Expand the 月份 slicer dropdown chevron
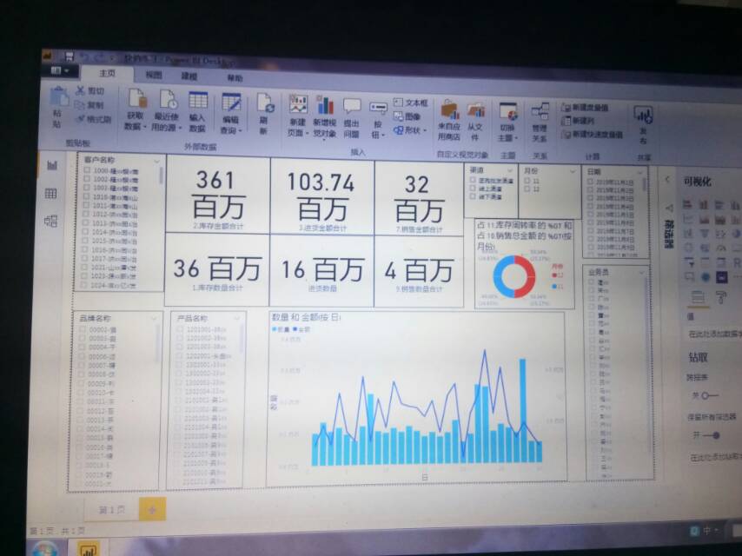 [572, 171]
